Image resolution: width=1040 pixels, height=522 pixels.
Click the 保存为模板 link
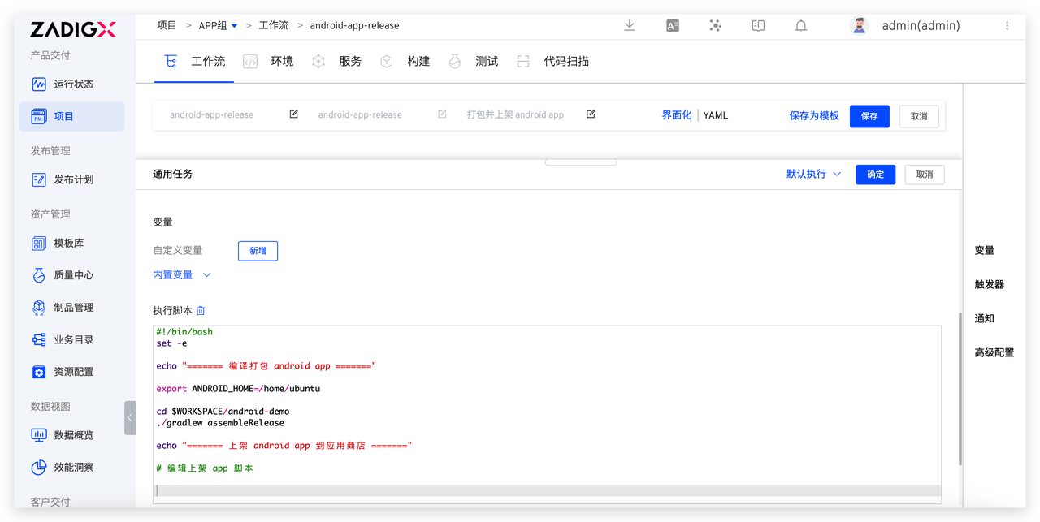point(814,116)
